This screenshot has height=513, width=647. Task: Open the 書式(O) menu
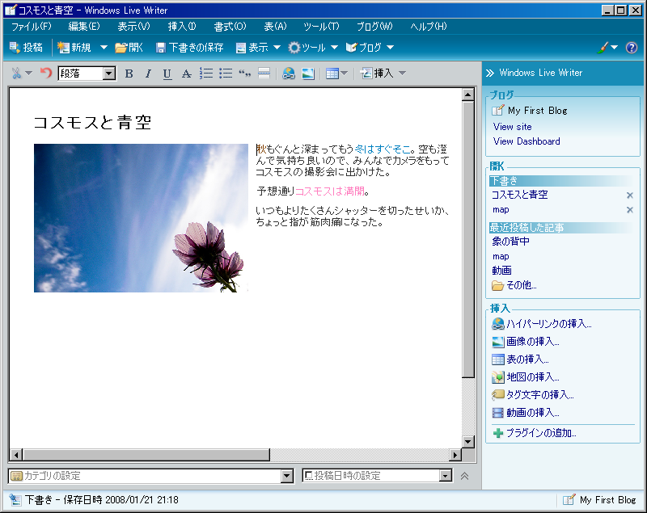click(x=230, y=27)
